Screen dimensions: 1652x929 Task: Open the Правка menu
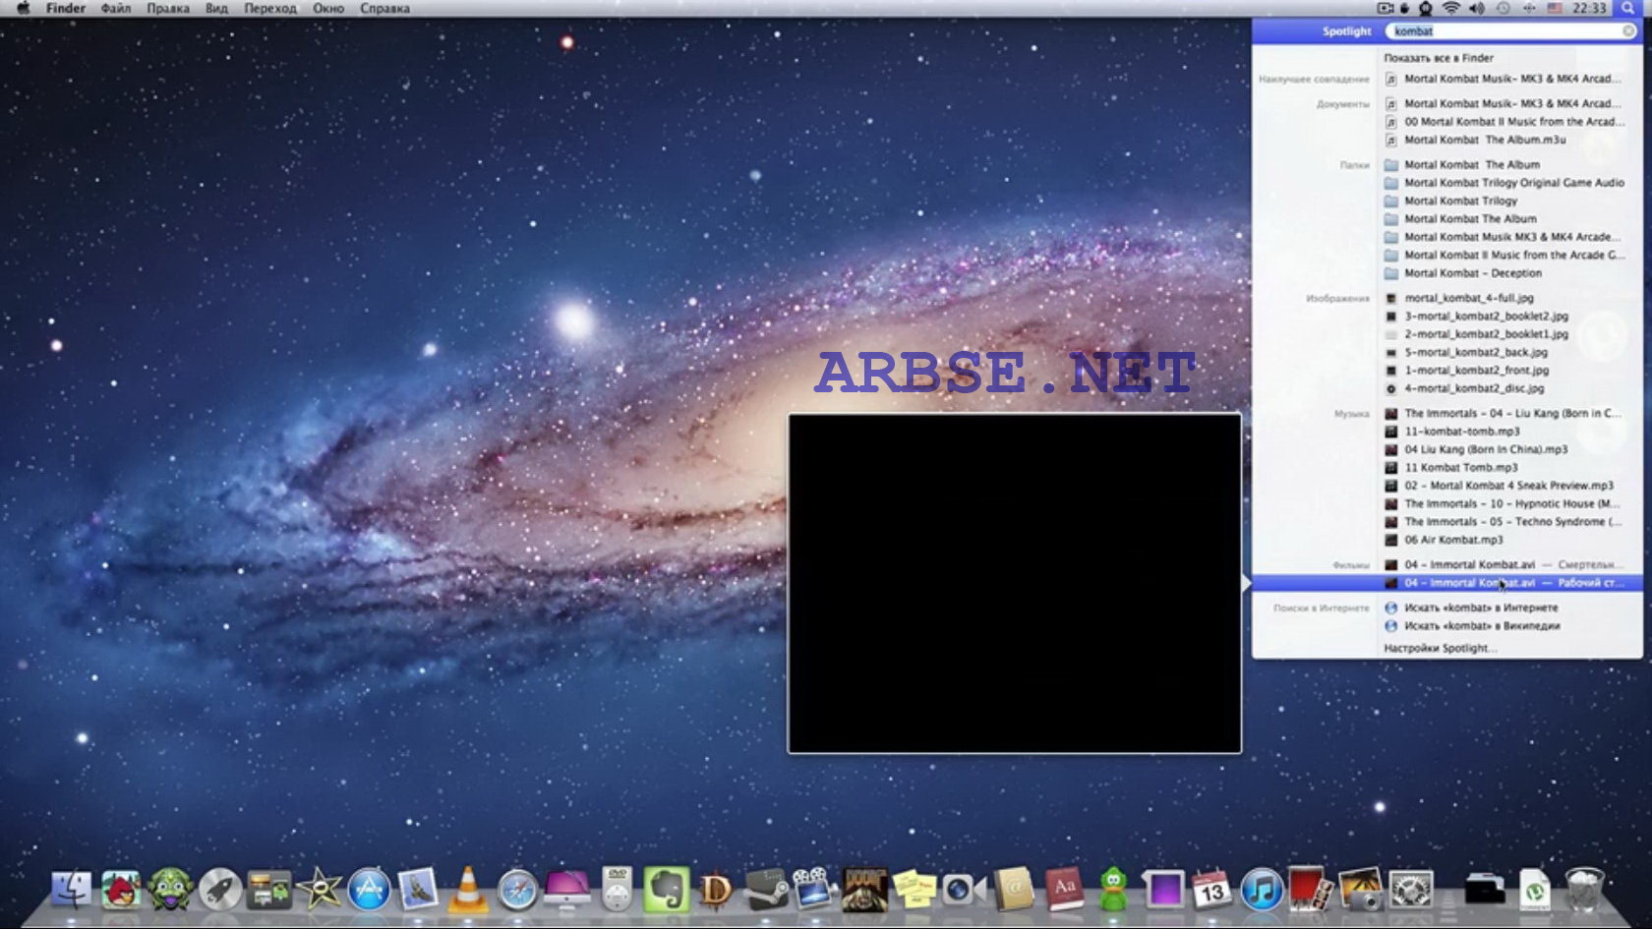[x=168, y=8]
